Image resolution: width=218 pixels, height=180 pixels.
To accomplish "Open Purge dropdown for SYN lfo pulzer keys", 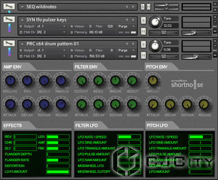I will click(133, 26).
